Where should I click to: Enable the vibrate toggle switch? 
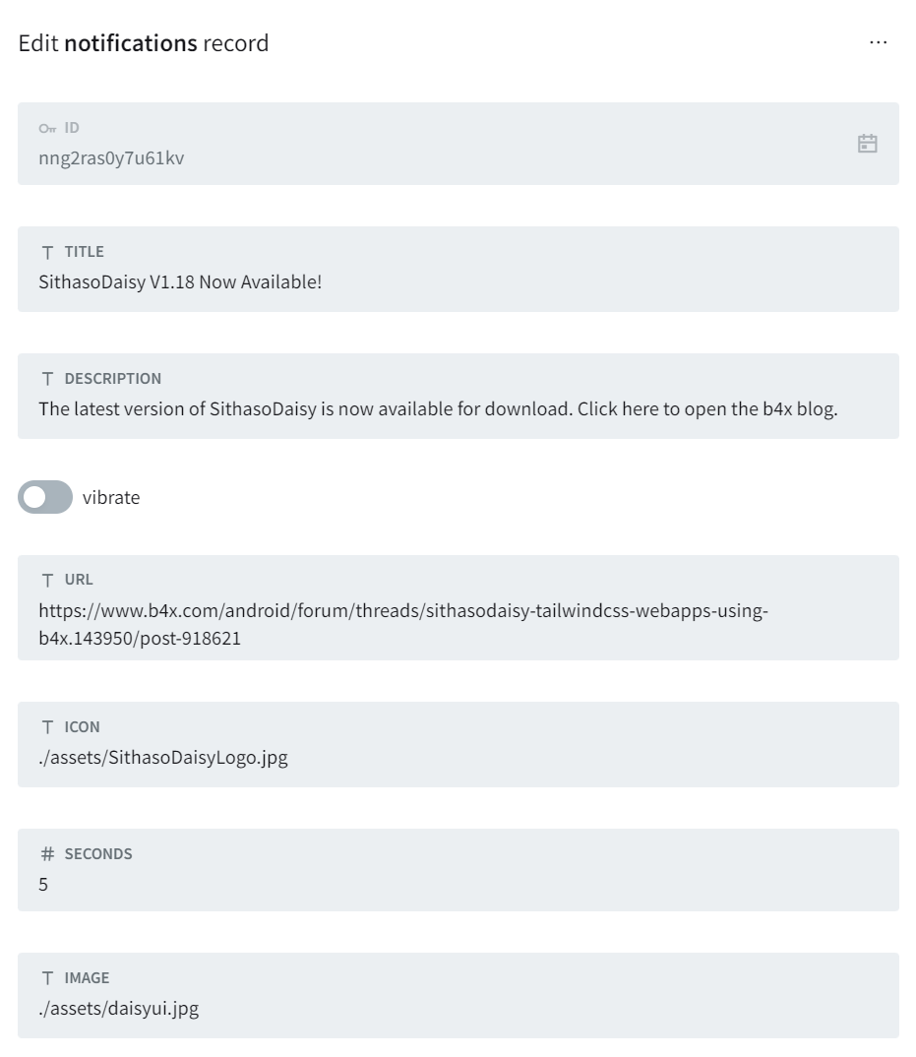click(x=45, y=497)
